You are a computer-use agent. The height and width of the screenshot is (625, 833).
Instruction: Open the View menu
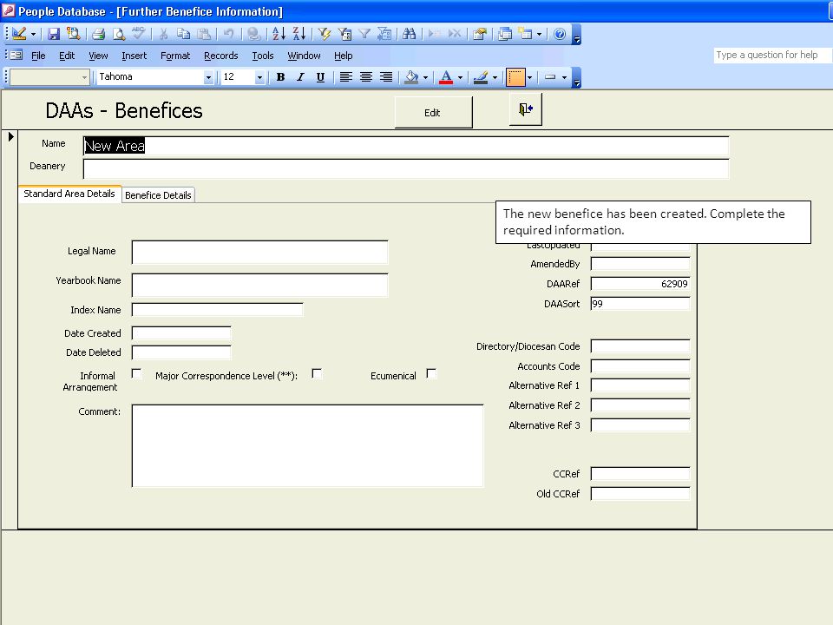pos(98,56)
